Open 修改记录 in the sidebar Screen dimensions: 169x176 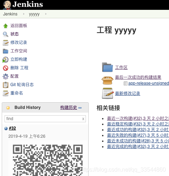[x=19, y=43]
